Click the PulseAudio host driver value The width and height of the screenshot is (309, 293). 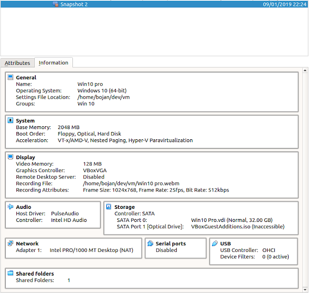65,214
